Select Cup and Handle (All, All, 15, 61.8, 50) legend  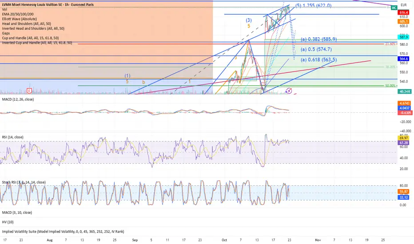pyautogui.click(x=30, y=38)
